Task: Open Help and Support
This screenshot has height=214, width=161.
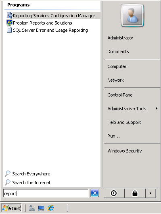Action: (124, 122)
